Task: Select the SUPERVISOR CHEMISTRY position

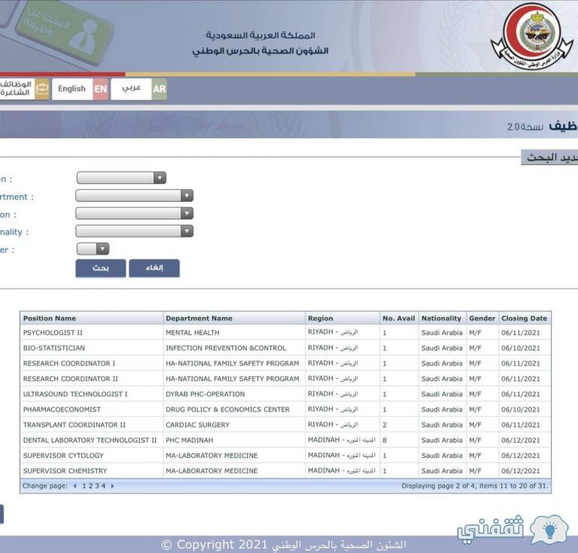Action: pyautogui.click(x=65, y=471)
